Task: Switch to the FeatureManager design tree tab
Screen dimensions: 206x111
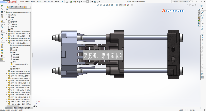Action: (x=8, y=7)
